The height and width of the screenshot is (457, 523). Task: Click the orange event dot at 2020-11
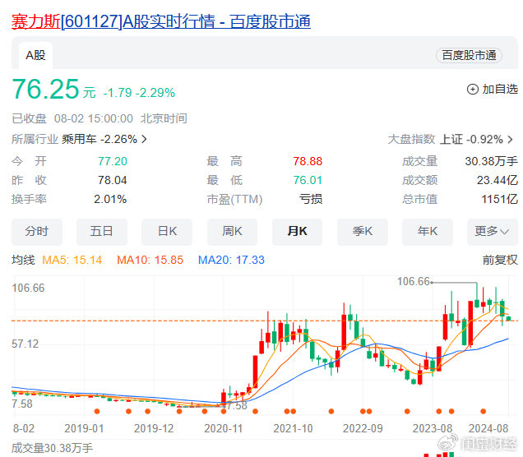pos(224,411)
